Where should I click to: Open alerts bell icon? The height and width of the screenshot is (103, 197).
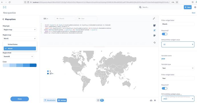pyautogui.click(x=155, y=100)
